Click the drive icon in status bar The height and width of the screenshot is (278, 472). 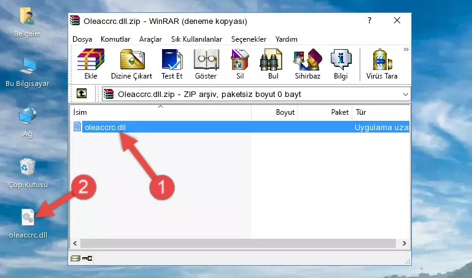click(x=75, y=258)
